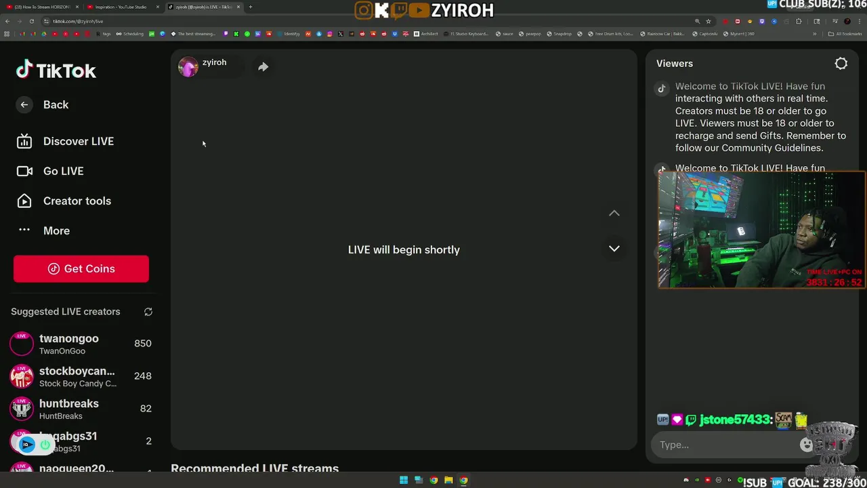Go back using the Back arrow
867x488 pixels.
[24, 104]
